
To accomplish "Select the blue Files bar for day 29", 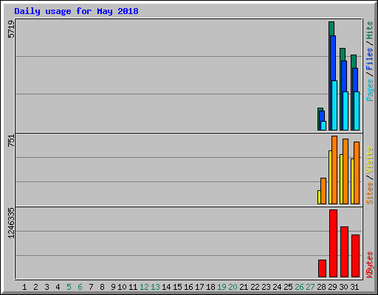I will pyautogui.click(x=333, y=58).
